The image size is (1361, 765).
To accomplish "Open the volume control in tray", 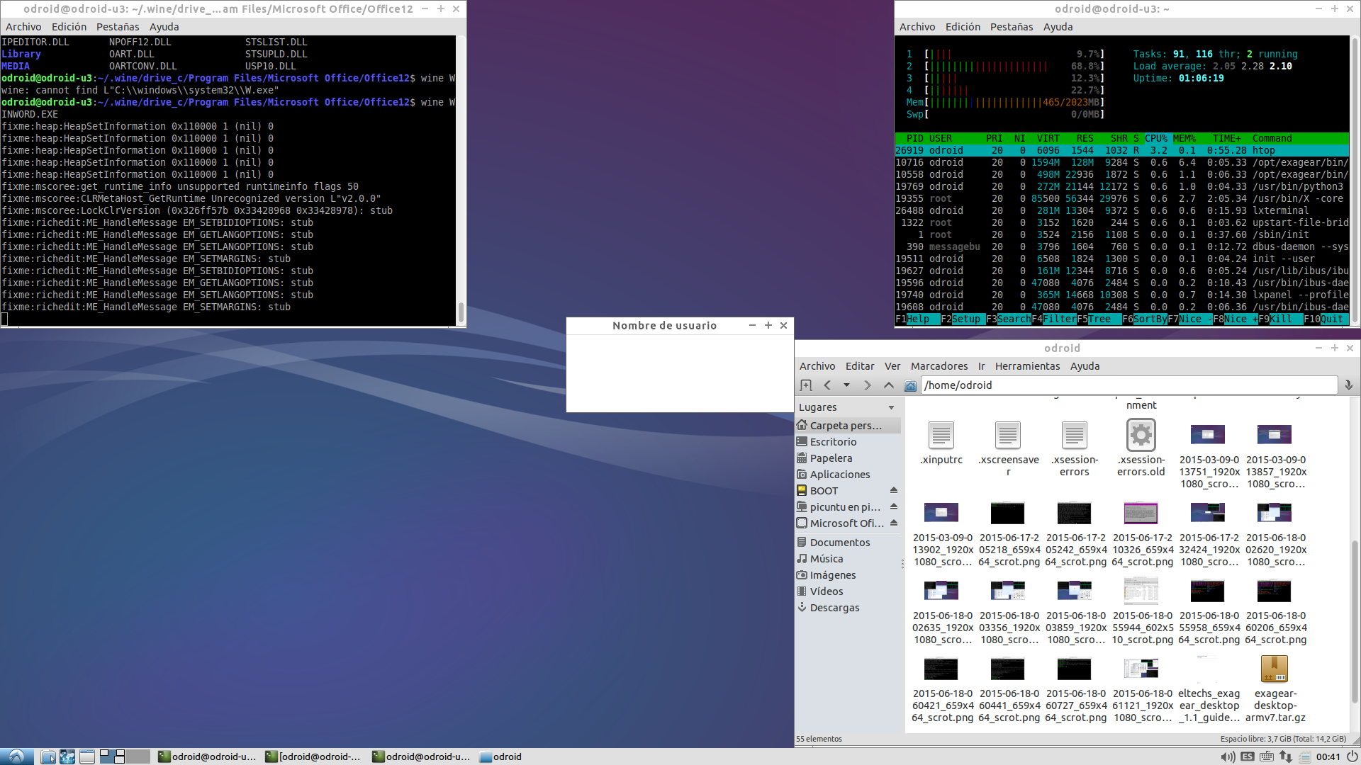I will (1228, 756).
